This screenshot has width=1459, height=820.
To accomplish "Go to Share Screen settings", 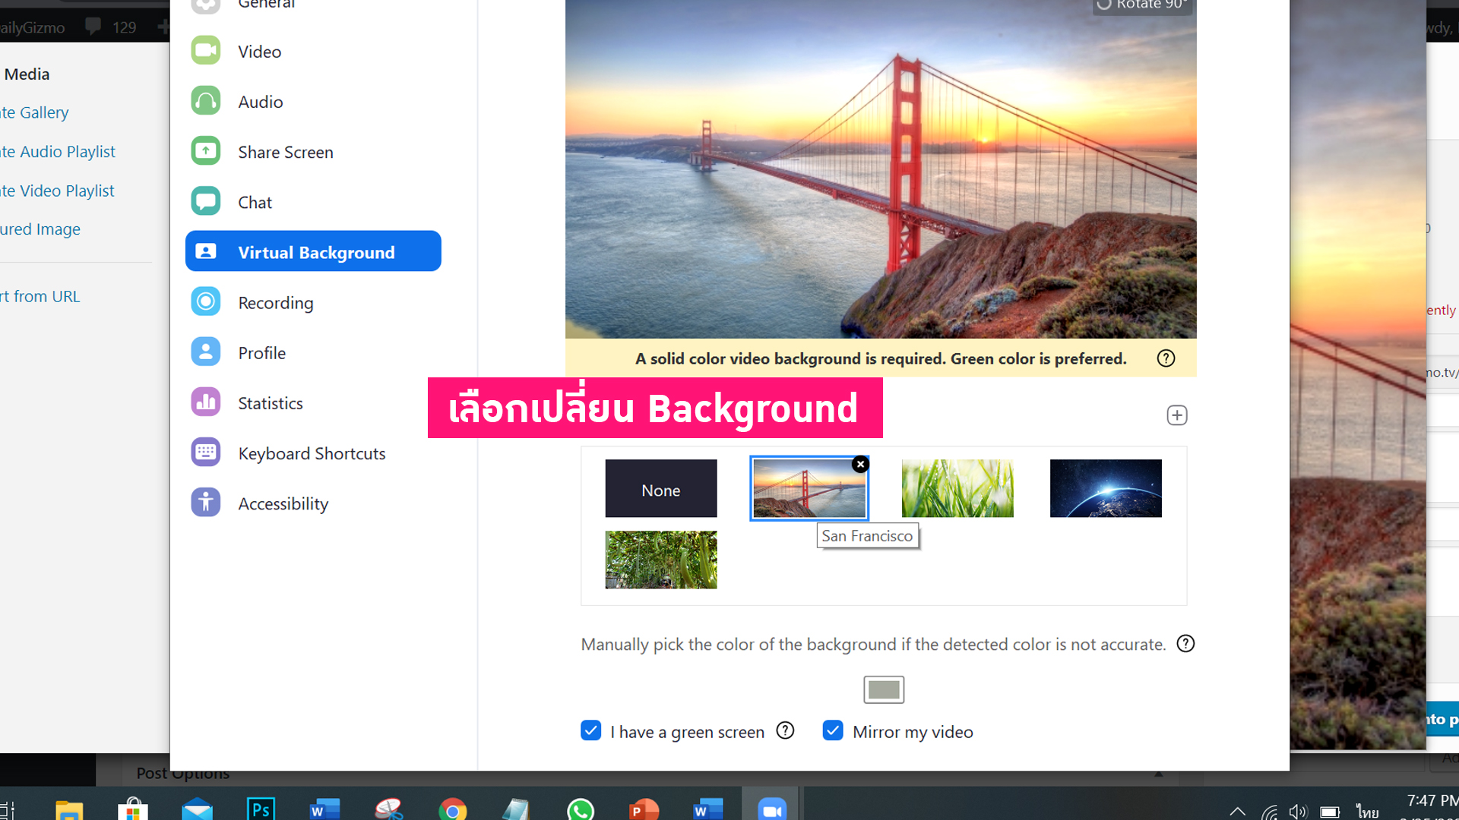I will point(285,152).
